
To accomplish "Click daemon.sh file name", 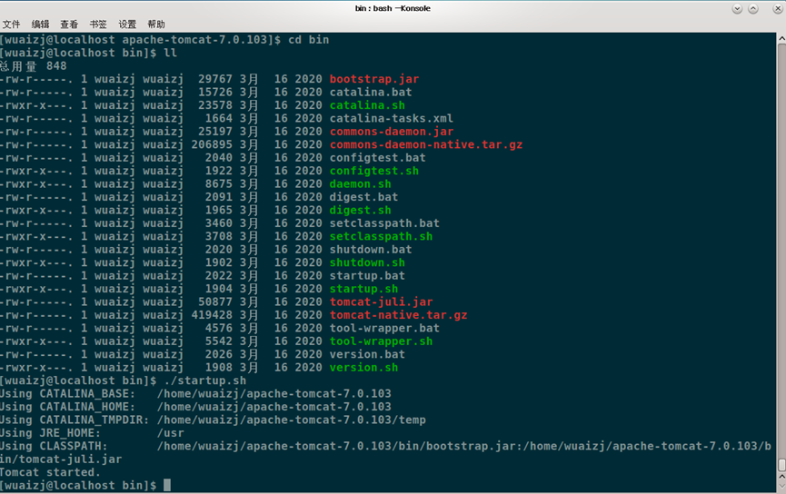I will [x=360, y=183].
